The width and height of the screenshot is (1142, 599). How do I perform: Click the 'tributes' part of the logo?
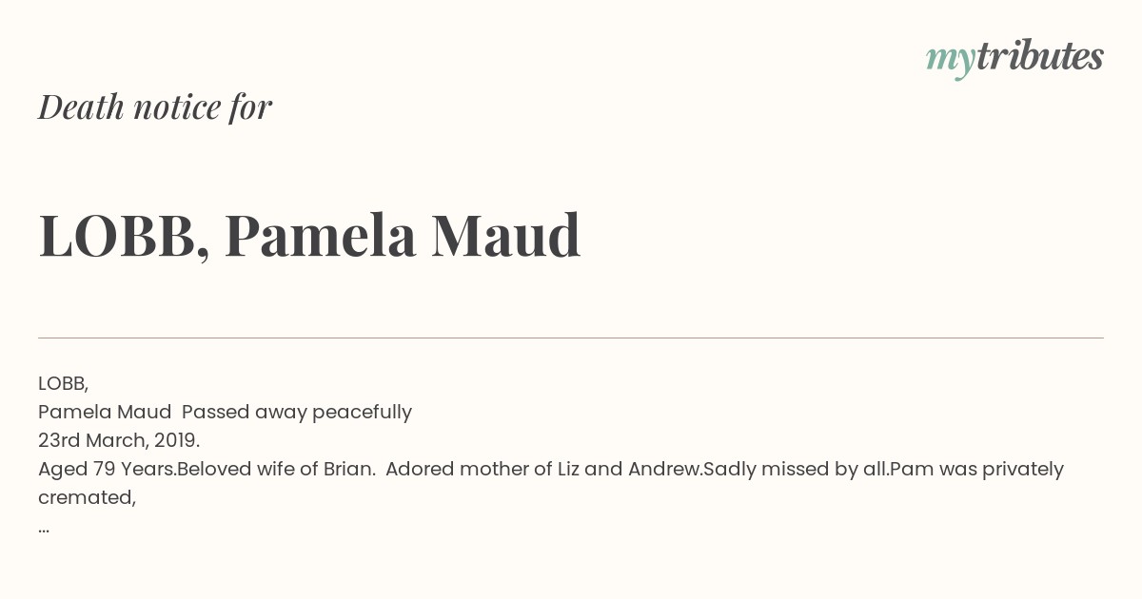pyautogui.click(x=1040, y=56)
